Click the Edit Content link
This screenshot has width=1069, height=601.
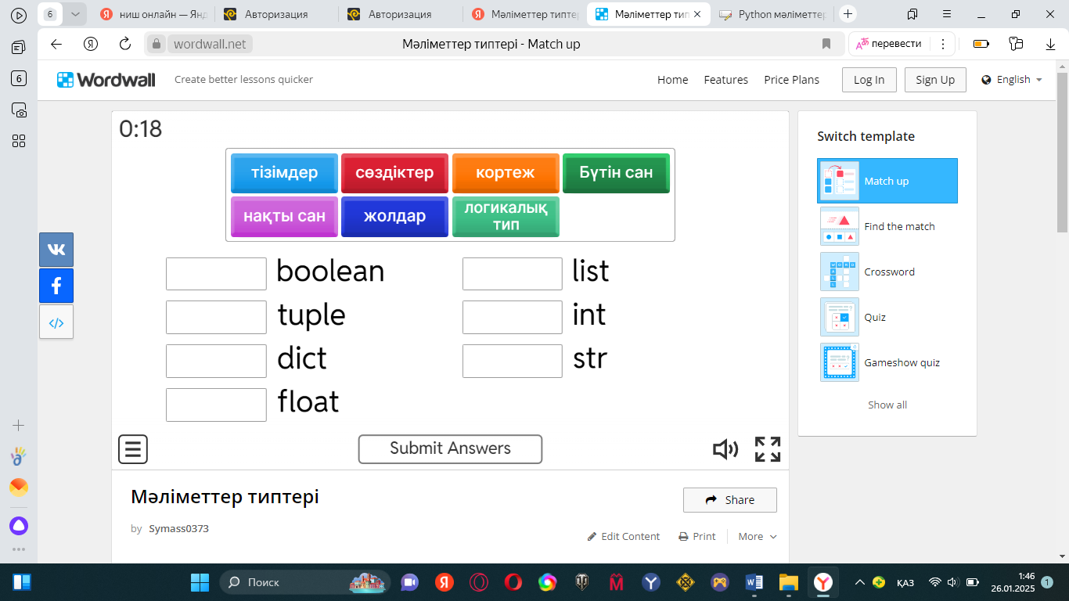tap(624, 537)
